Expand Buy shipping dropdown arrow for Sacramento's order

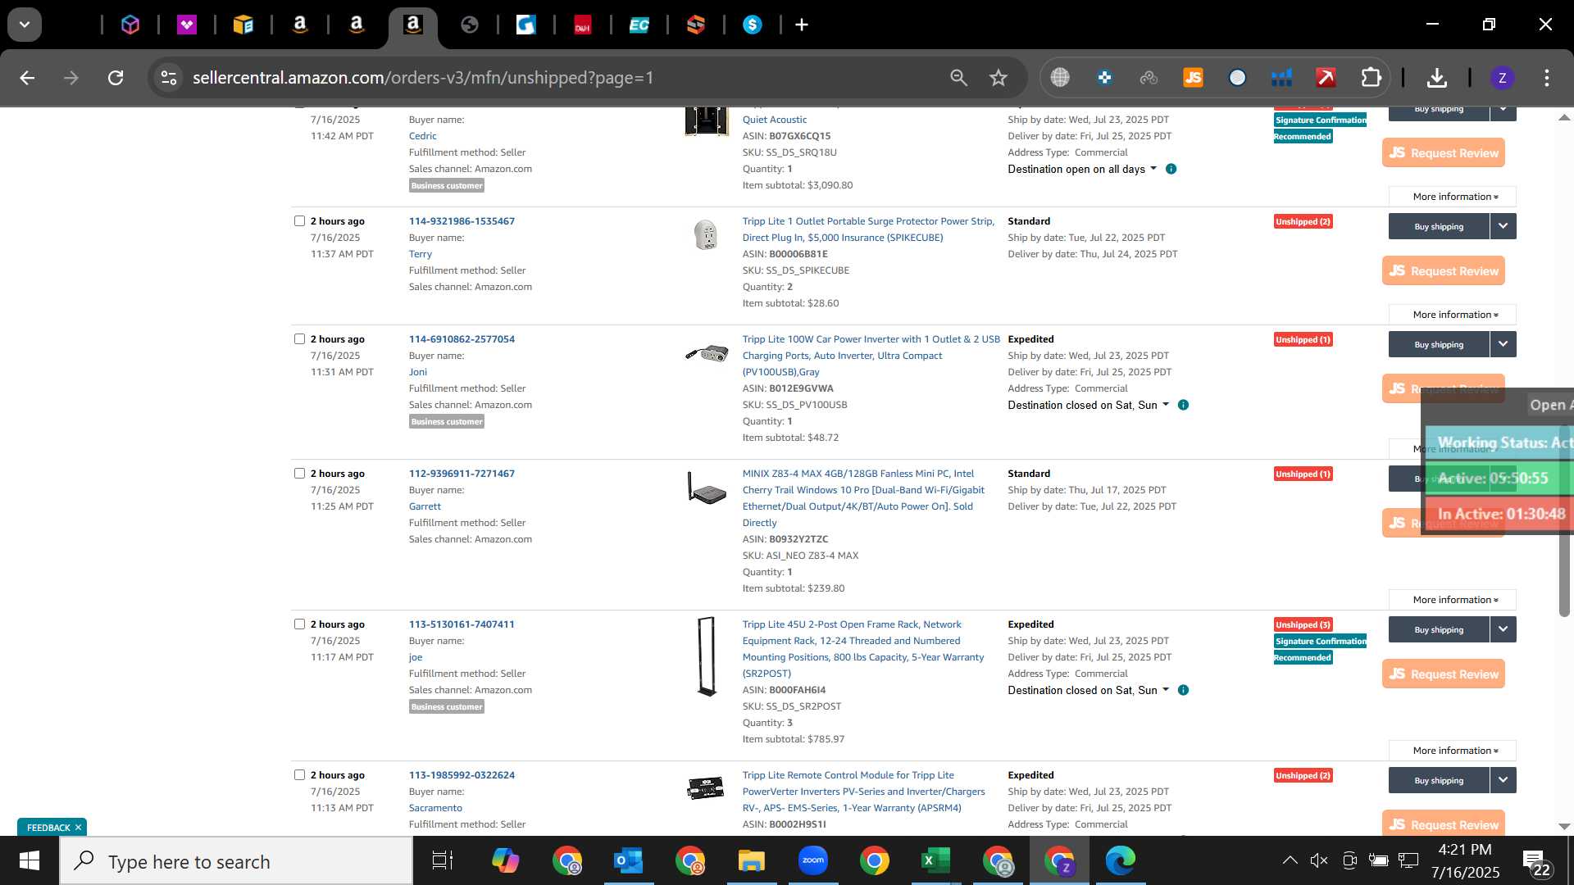[1503, 780]
